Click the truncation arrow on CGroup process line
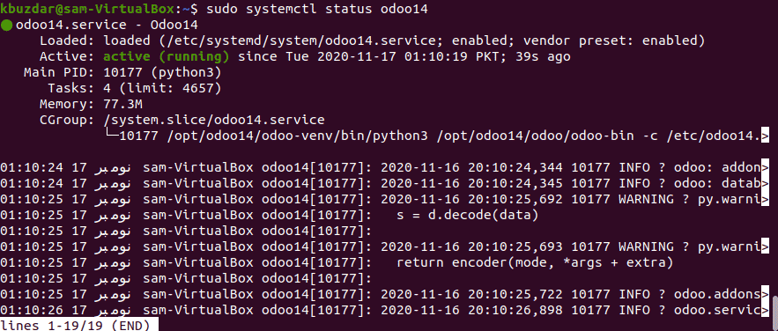The image size is (778, 331). (x=765, y=136)
